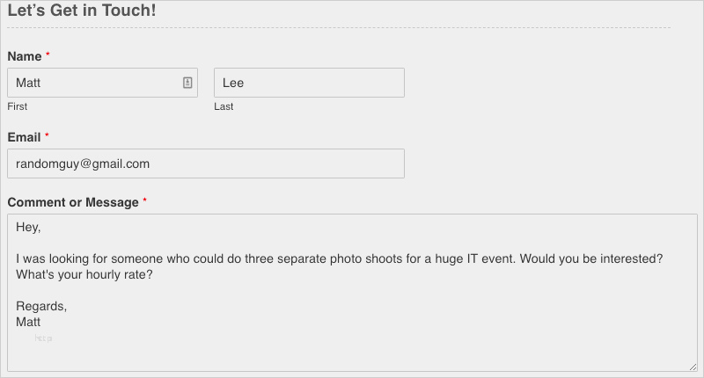
Task: Click the faint http text in the message box
Action: coord(43,338)
